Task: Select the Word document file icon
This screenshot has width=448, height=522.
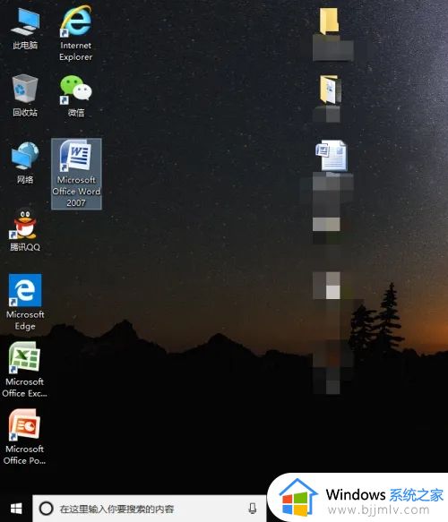Action: 332,156
